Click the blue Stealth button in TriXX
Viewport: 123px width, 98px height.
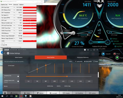(x=103, y=54)
